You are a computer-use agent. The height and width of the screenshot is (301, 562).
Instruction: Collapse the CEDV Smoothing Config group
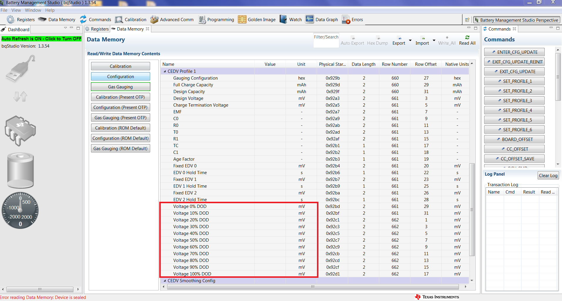(165, 281)
